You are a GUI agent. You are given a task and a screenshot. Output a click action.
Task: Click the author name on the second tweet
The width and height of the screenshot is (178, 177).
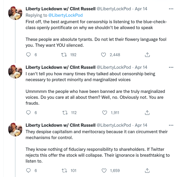60,67
